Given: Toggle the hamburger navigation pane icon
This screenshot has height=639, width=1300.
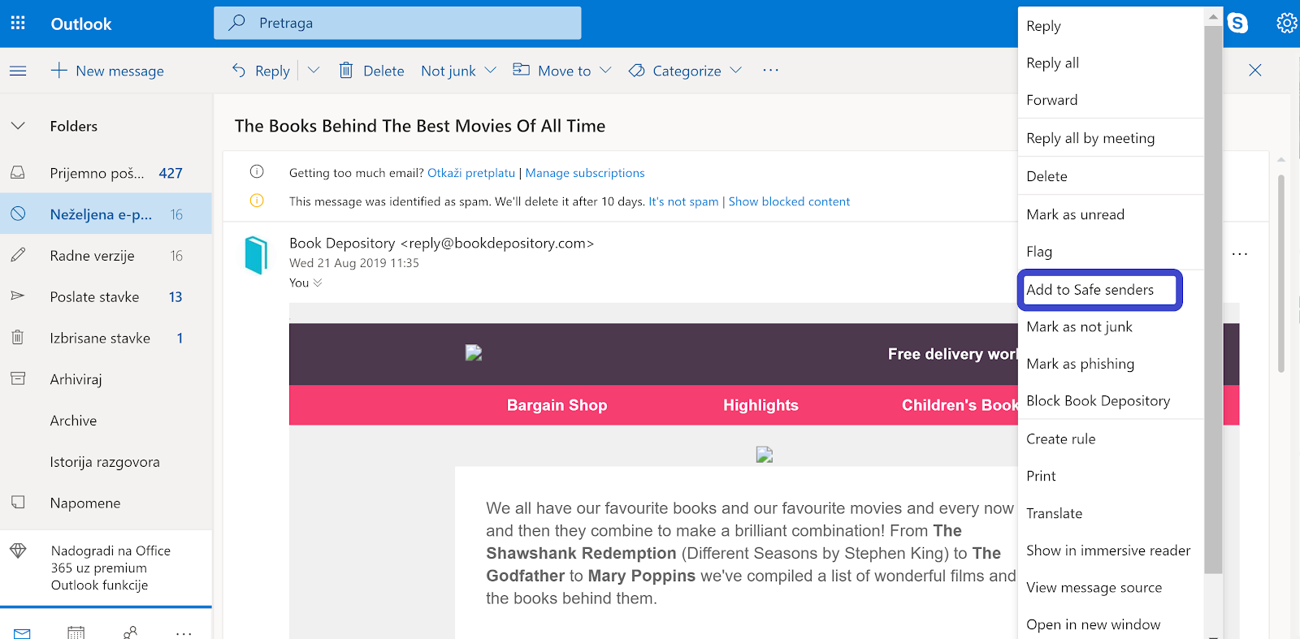Looking at the screenshot, I should pos(18,71).
